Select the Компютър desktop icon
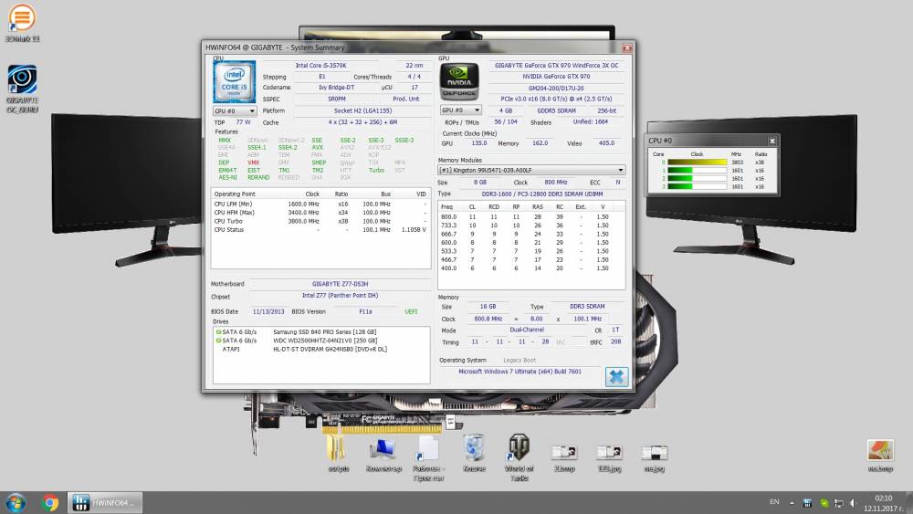This screenshot has height=514, width=913. click(x=383, y=456)
